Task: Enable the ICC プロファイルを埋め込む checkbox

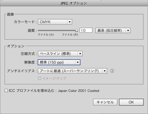Action: (x=6, y=91)
